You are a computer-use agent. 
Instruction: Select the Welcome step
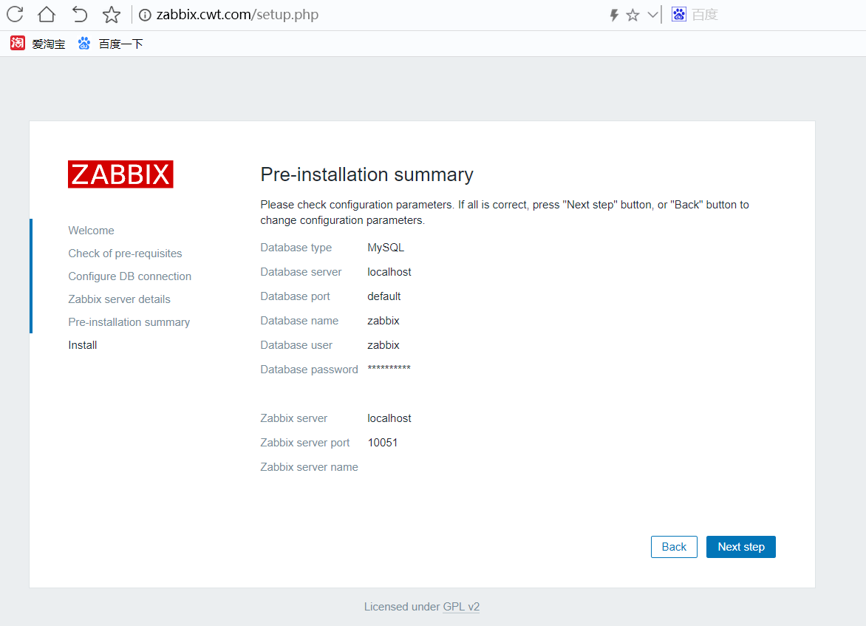(x=91, y=231)
